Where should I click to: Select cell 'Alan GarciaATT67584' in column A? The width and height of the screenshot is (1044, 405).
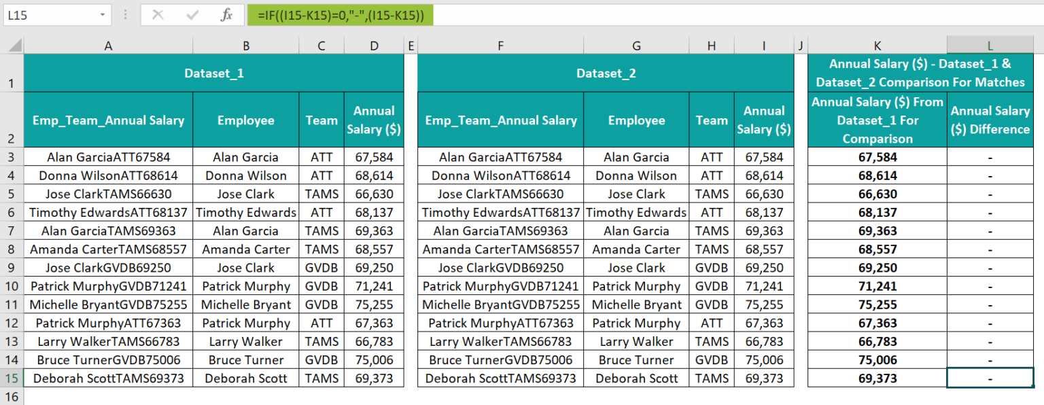(x=108, y=157)
